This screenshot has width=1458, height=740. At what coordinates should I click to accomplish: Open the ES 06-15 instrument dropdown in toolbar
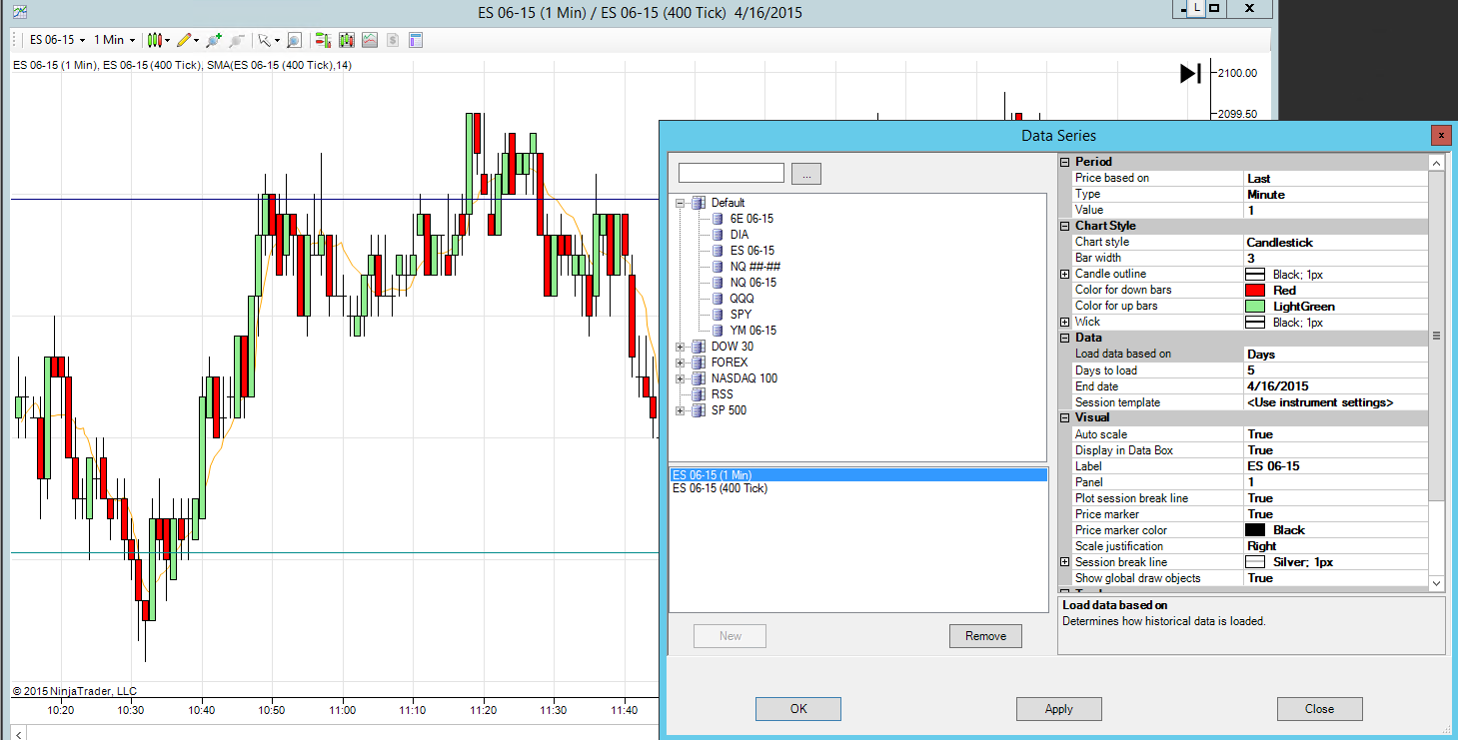57,40
